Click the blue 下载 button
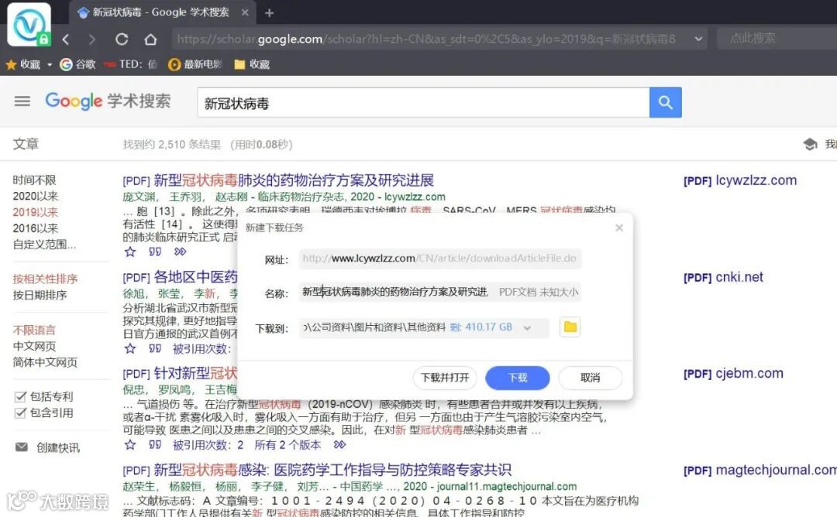Viewport: 837px width, 517px height. click(x=517, y=378)
